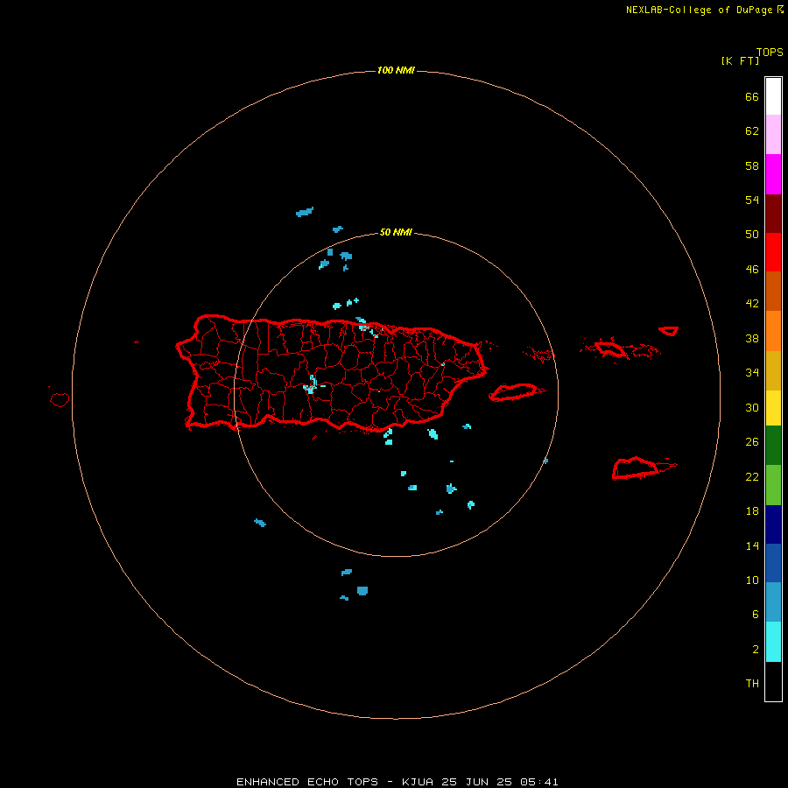
Task: Pick the light green legend swatch
Action: pos(773,484)
